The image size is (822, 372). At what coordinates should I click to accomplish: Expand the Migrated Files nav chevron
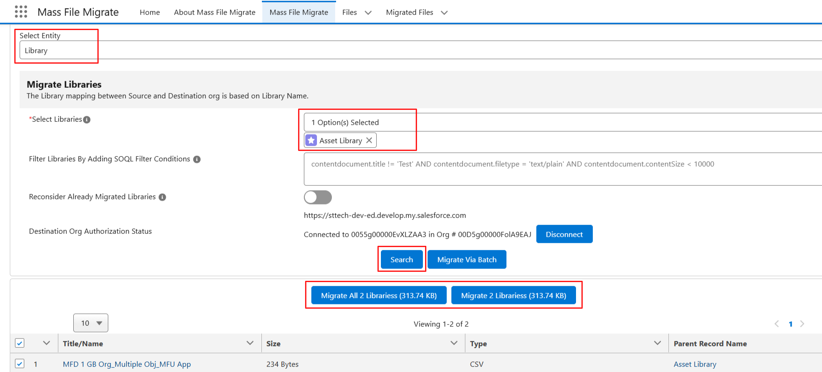(444, 13)
